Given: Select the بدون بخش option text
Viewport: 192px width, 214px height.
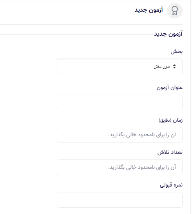Looking at the screenshot, I should [162, 67].
